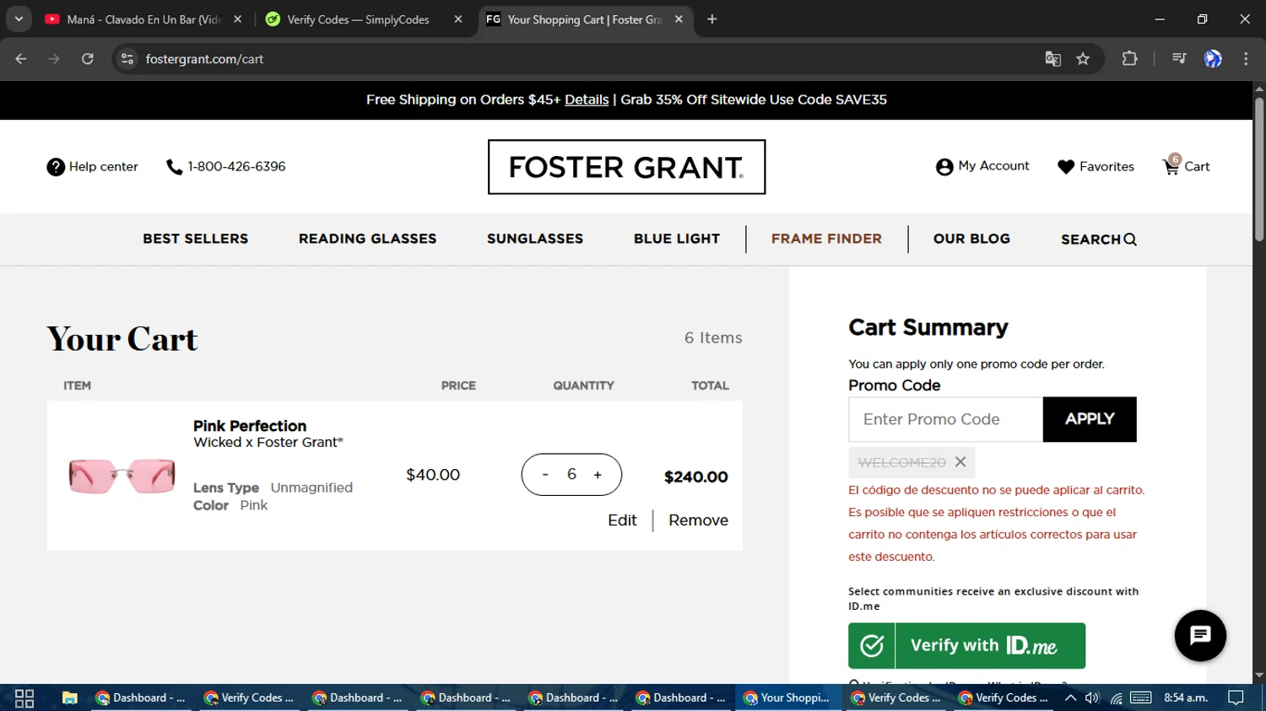Open Best Sellers menu
The image size is (1266, 711).
coord(196,239)
